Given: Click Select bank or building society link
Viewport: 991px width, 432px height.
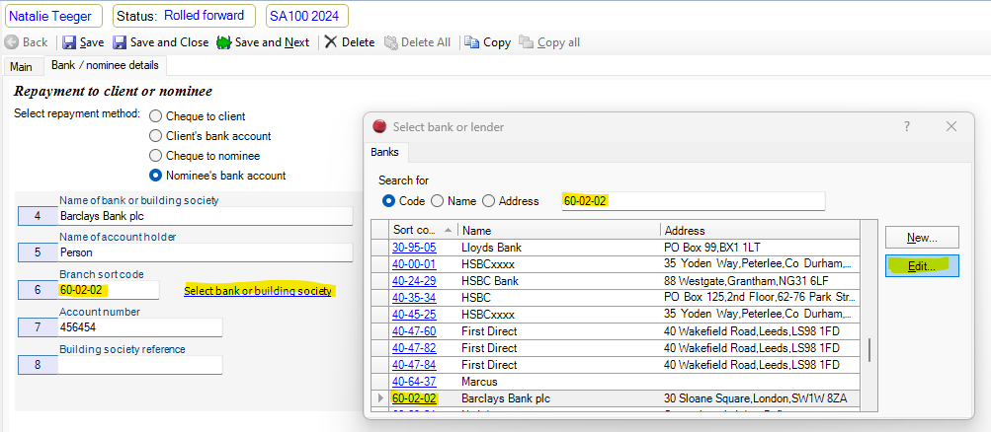Looking at the screenshot, I should coord(258,291).
